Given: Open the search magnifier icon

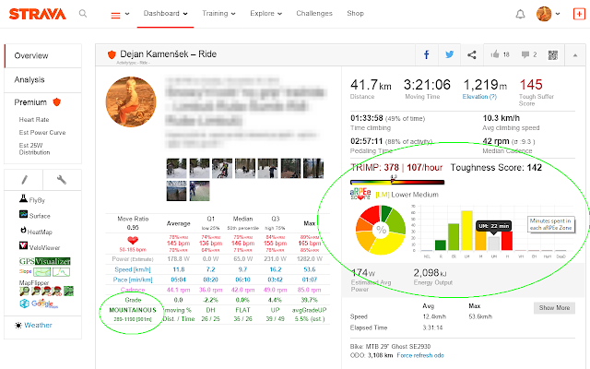Looking at the screenshot, I should click(x=83, y=14).
